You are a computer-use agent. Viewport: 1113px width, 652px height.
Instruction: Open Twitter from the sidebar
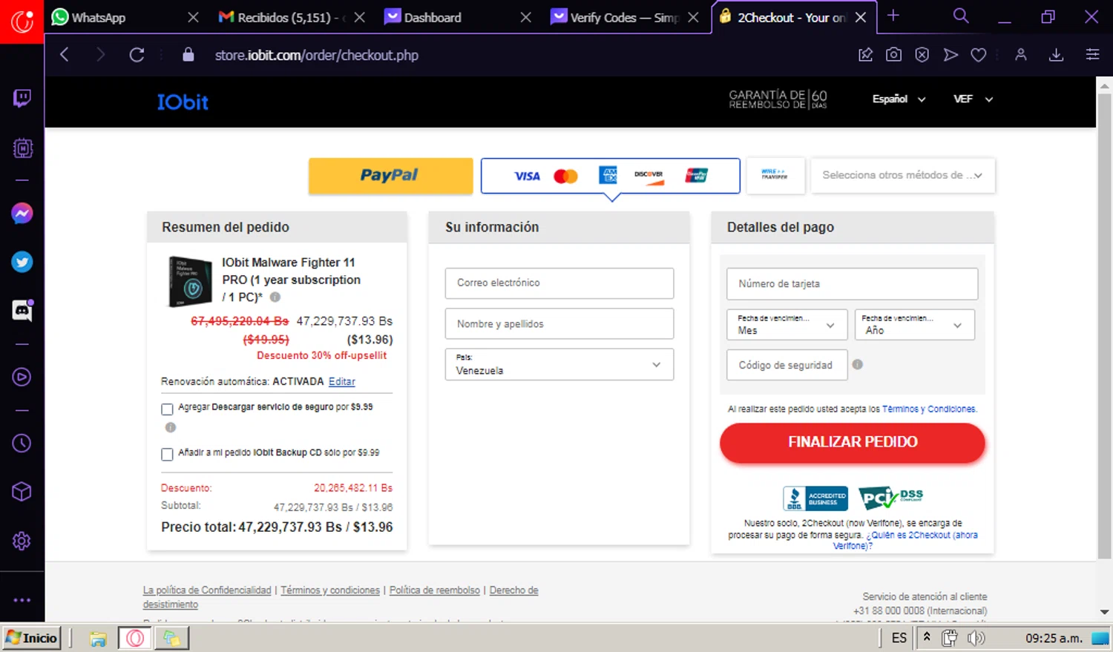click(x=22, y=262)
